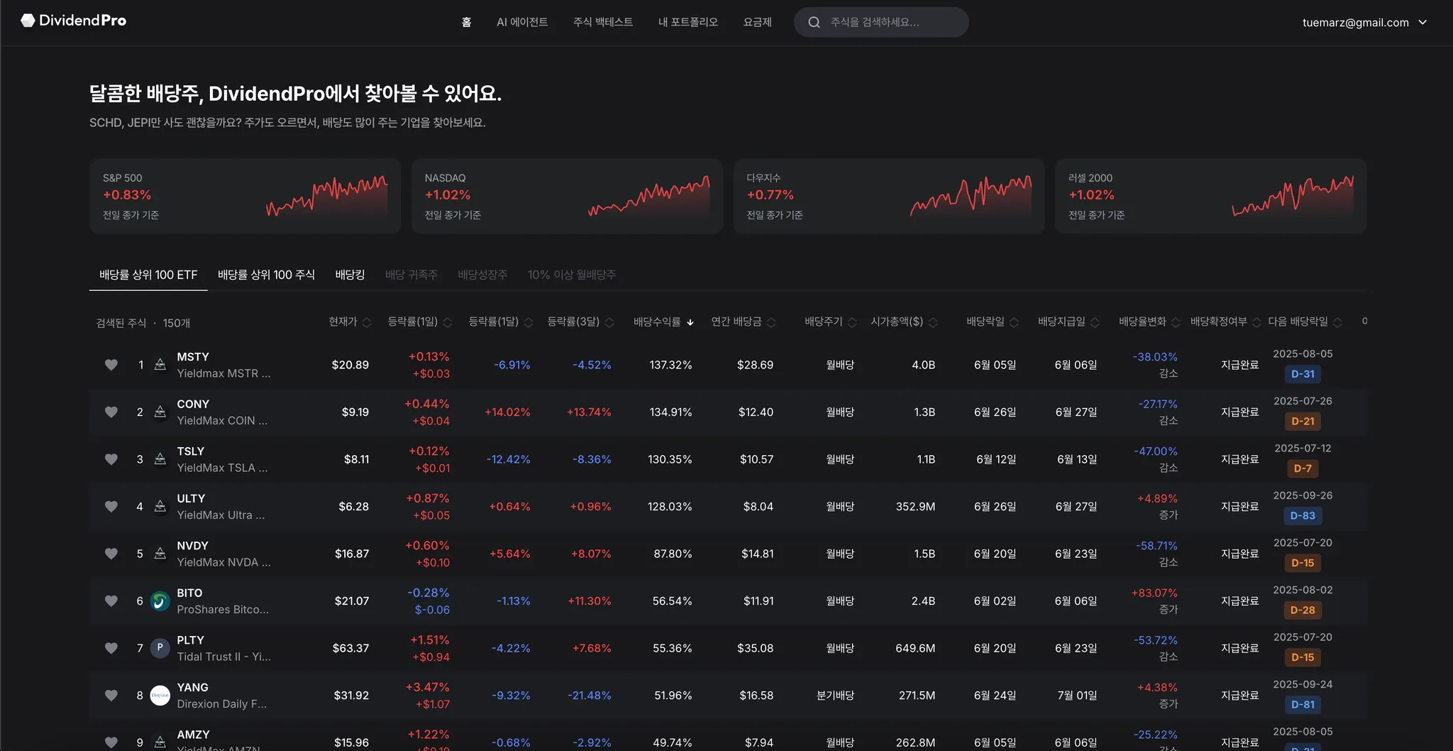
Task: Favorite NVDY with its heart icon
Action: tap(111, 554)
